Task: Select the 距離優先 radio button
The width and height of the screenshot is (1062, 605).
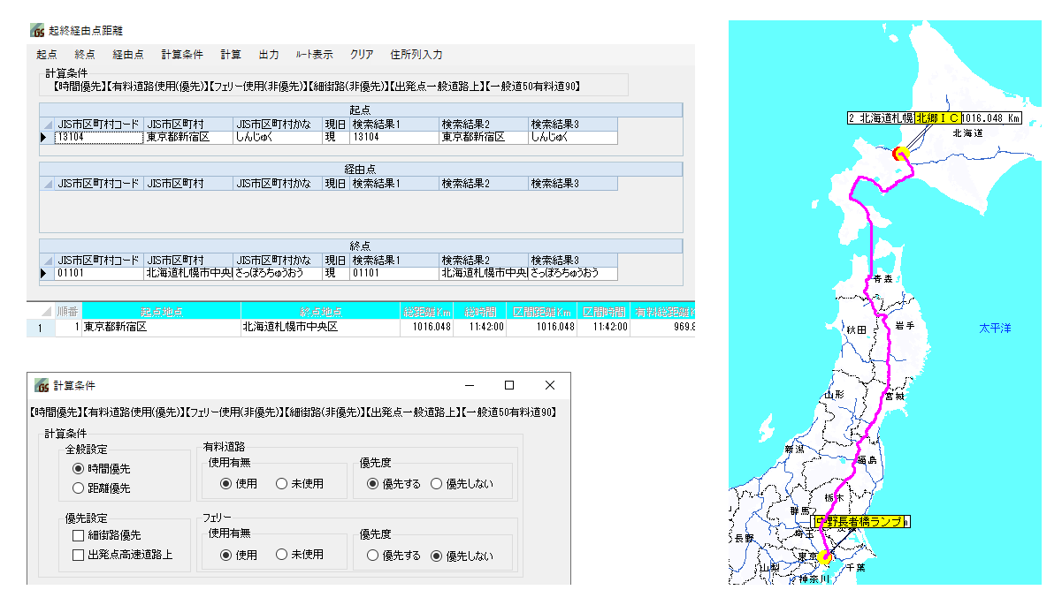Action: 79,488
